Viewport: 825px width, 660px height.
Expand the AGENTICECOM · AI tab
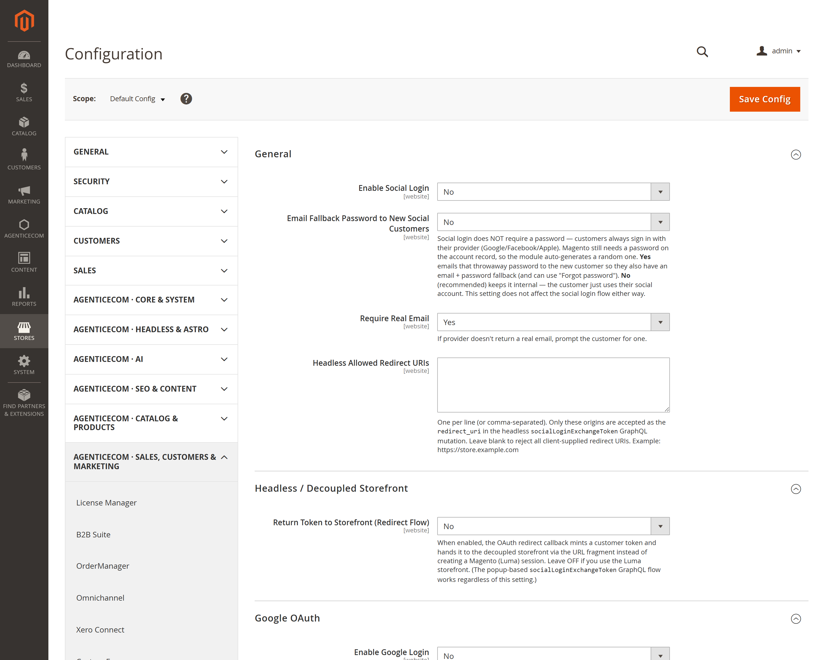pyautogui.click(x=152, y=359)
